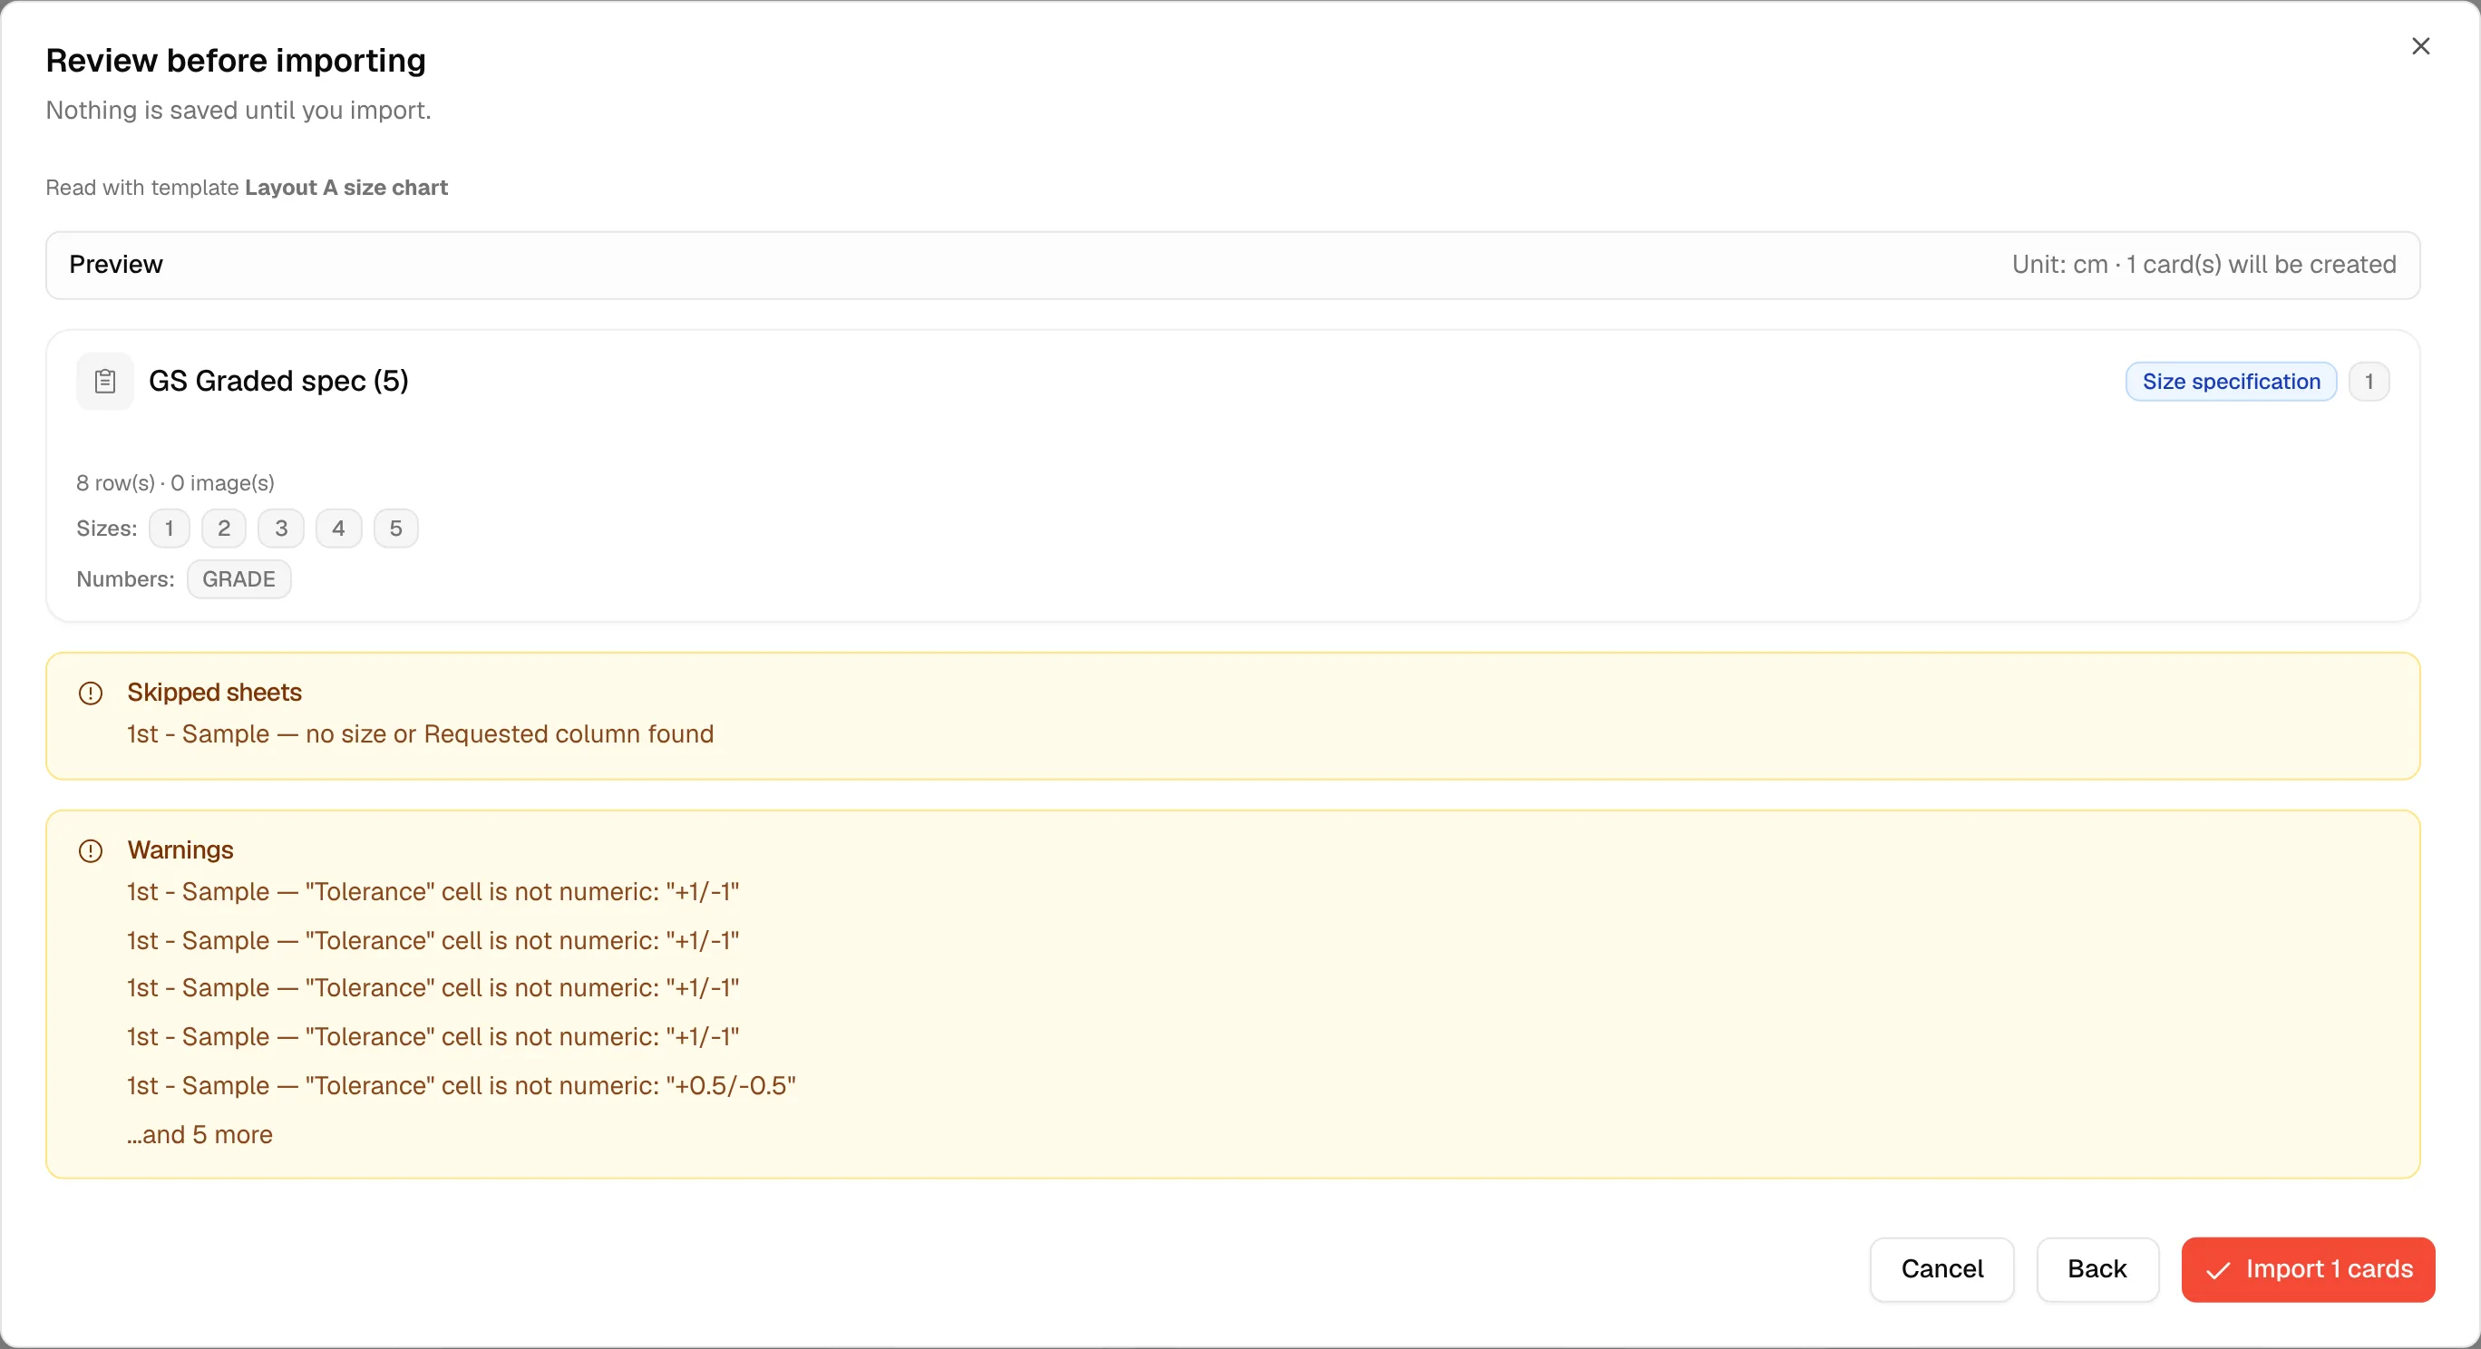
Task: Click the 'Unit: cm · 1 card(s) will be created' text
Action: 2204,265
